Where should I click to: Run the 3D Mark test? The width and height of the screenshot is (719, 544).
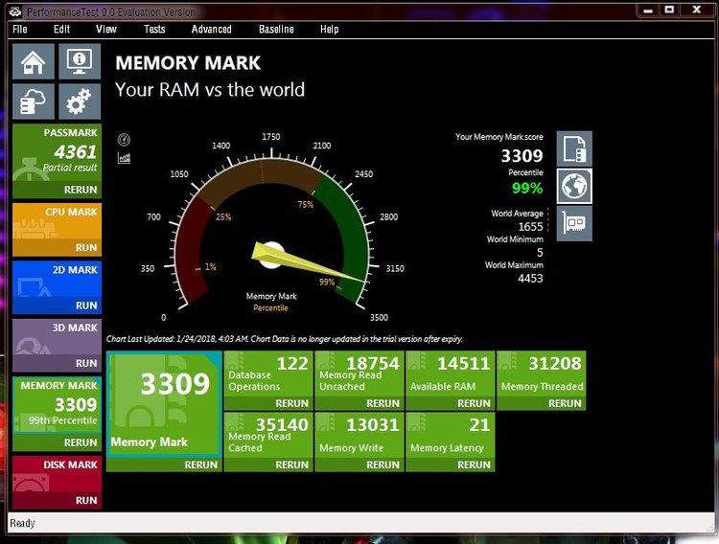[x=86, y=363]
